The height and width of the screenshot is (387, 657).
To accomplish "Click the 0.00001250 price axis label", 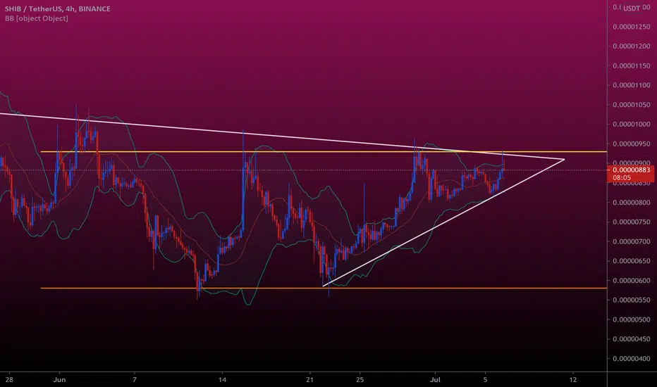I will point(632,27).
